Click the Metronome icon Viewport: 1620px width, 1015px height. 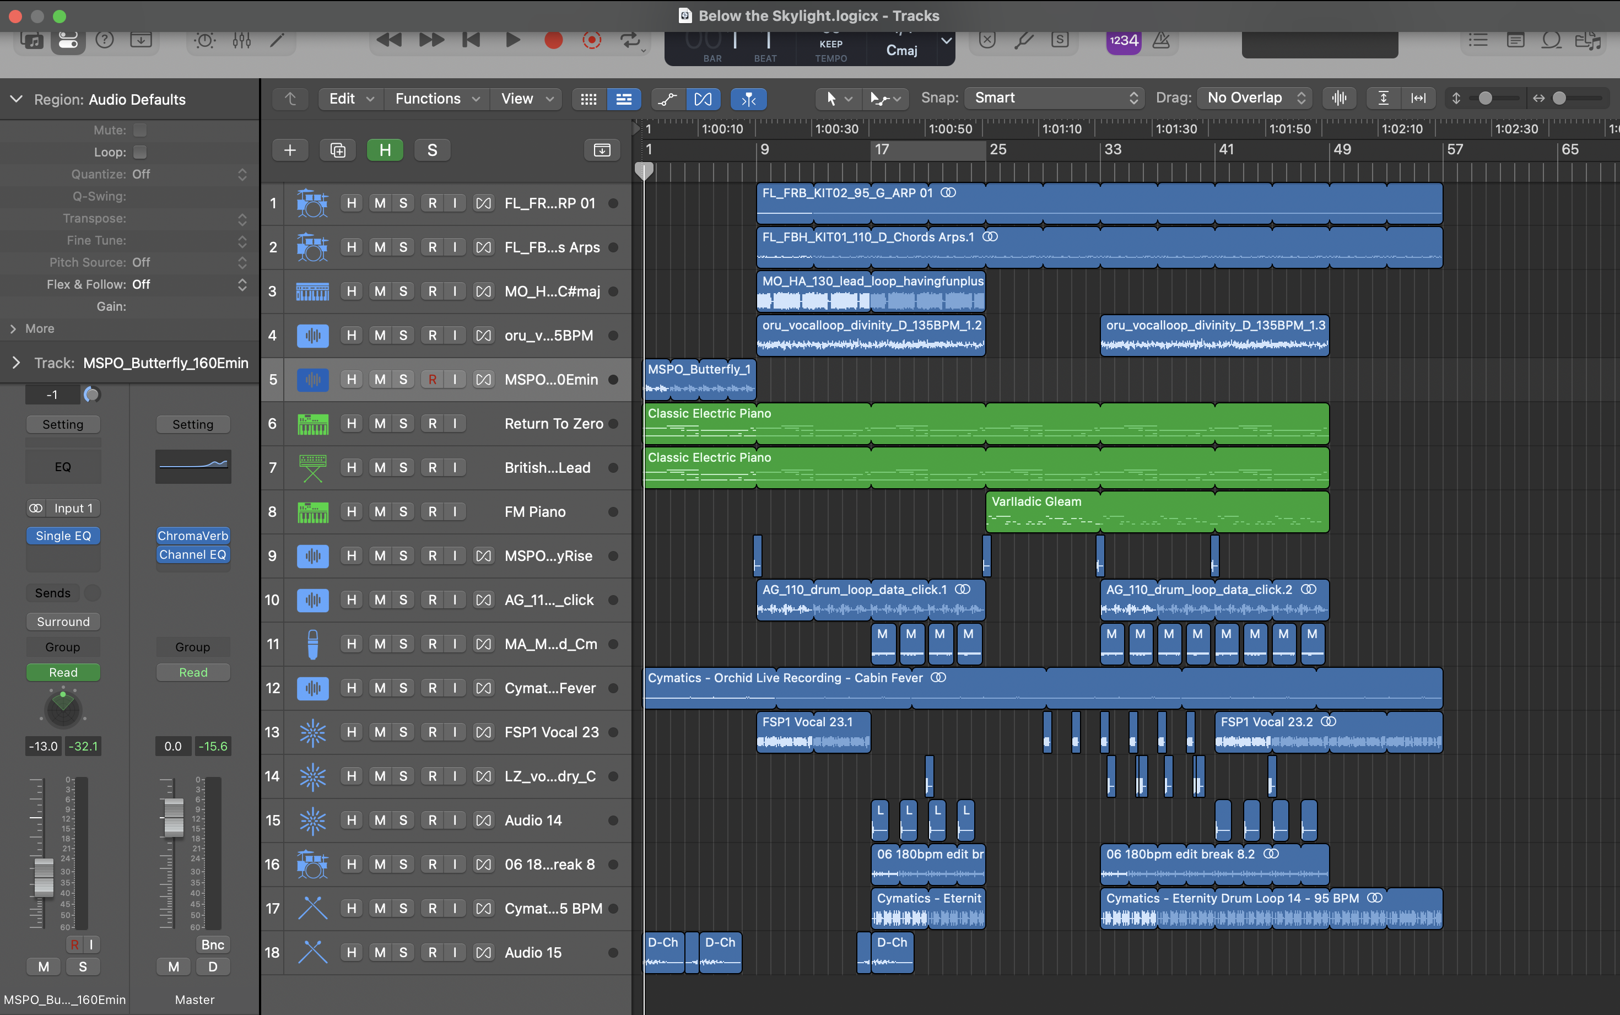click(x=1161, y=40)
